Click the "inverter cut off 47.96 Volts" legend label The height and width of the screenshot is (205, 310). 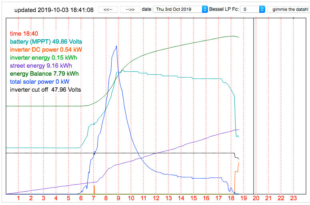45,90
